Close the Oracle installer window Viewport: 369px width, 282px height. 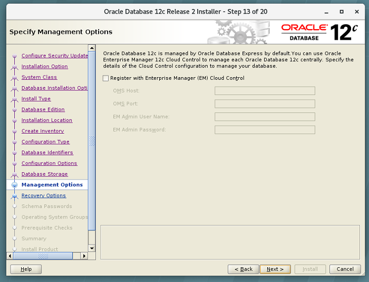coord(357,12)
